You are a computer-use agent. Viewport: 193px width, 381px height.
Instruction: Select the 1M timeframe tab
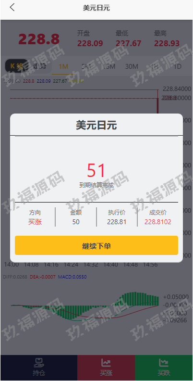pos(63,66)
